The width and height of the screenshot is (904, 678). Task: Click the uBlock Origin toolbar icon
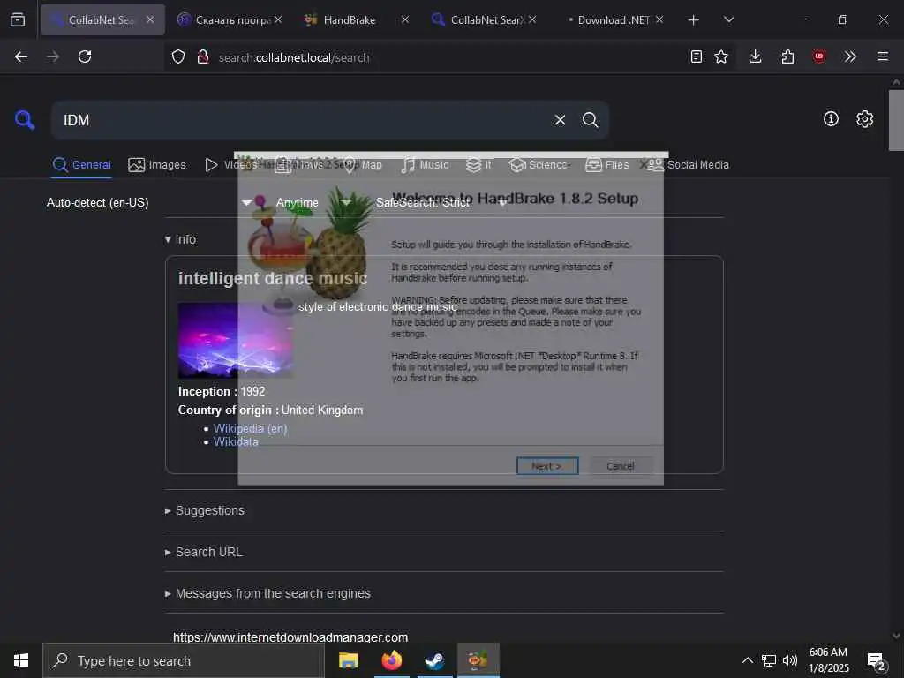(x=819, y=56)
